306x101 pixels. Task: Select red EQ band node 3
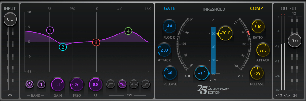(96, 42)
